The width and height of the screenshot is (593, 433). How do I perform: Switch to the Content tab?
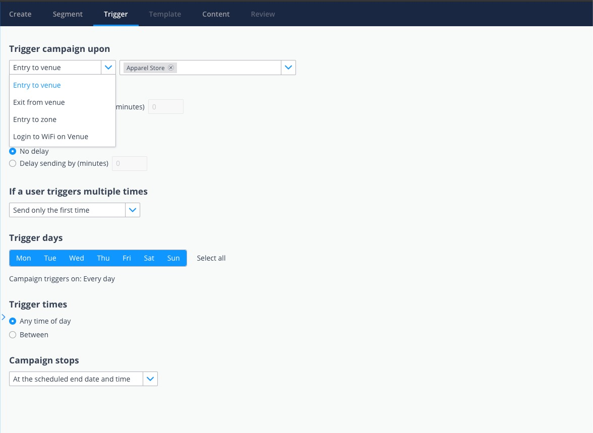216,14
